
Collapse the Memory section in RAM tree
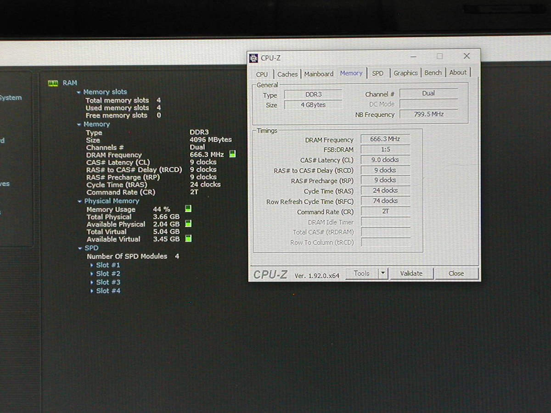[79, 124]
